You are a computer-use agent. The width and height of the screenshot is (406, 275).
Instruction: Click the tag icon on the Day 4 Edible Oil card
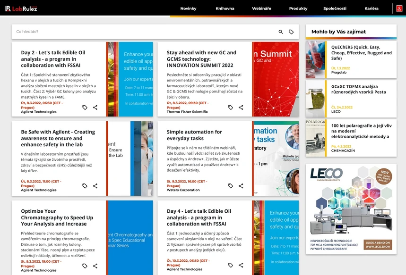click(230, 266)
